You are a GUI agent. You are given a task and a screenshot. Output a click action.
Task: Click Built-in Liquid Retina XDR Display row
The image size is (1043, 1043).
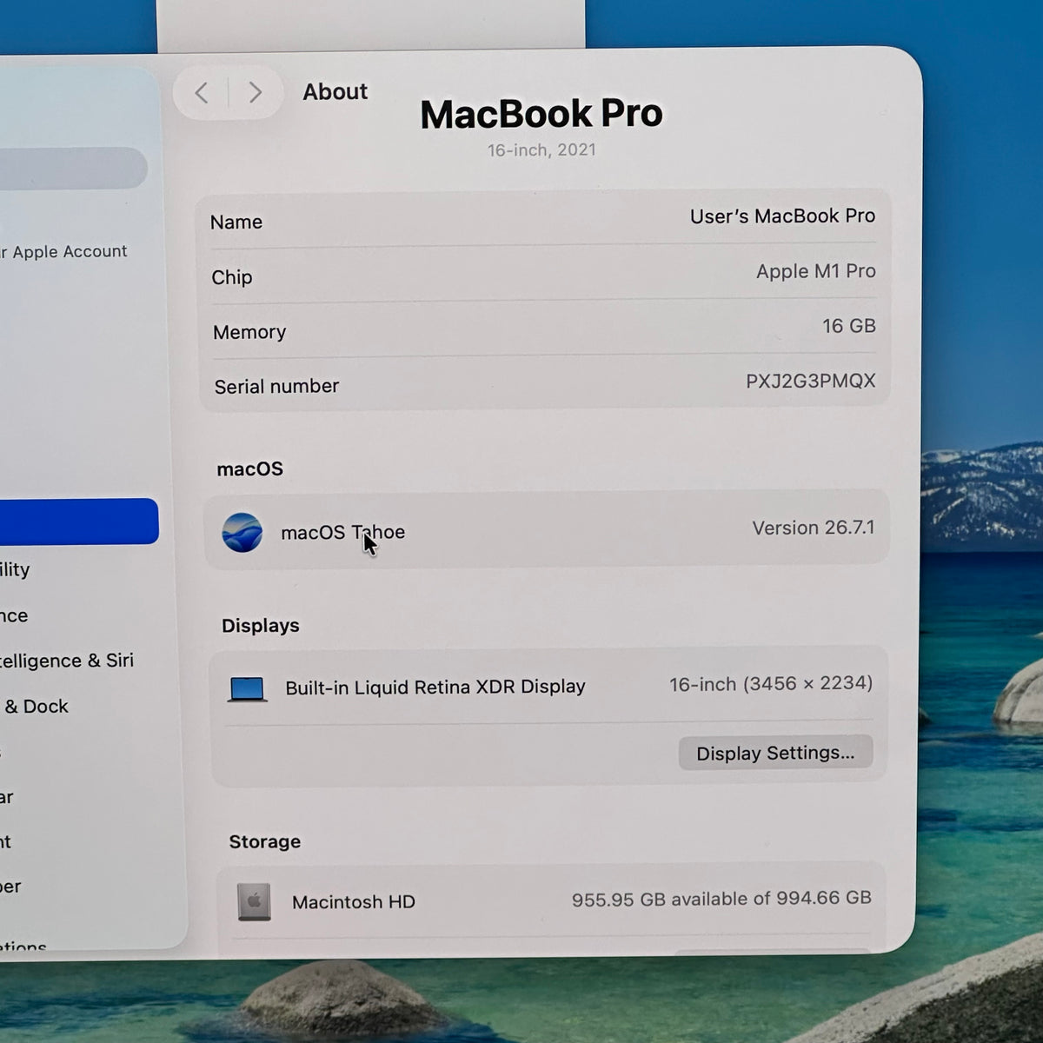pos(549,686)
